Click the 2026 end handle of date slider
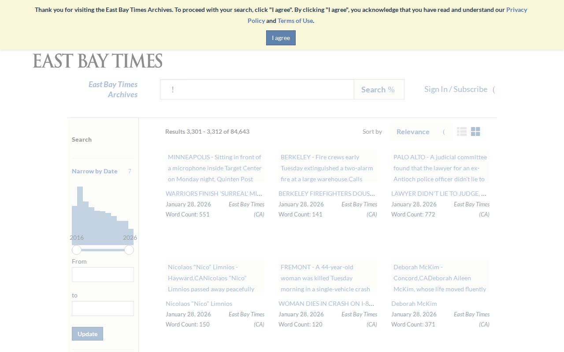 pyautogui.click(x=129, y=250)
